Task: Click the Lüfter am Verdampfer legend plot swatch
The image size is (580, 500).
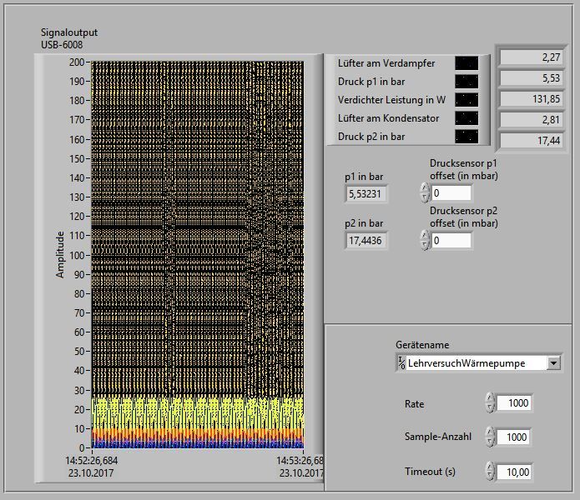Action: pyautogui.click(x=467, y=63)
